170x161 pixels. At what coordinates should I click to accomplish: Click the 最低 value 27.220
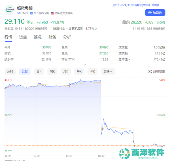(104, 53)
